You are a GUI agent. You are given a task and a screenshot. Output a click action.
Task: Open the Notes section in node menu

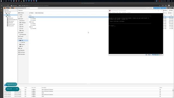(x=21, y=15)
